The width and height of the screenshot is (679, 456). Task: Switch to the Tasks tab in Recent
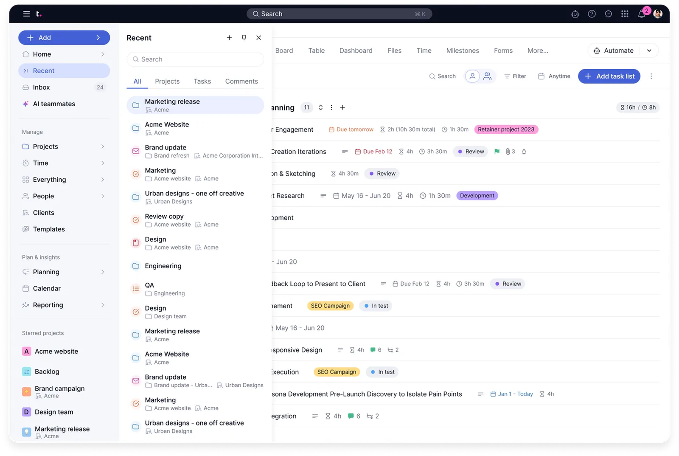click(x=202, y=82)
